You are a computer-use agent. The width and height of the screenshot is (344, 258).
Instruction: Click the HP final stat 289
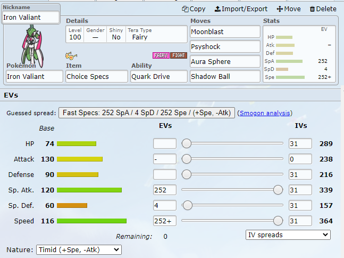[326, 144]
